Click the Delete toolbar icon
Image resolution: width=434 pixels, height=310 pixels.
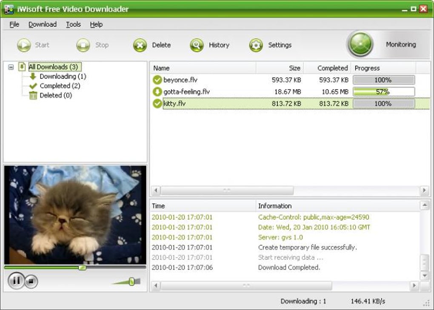(140, 45)
